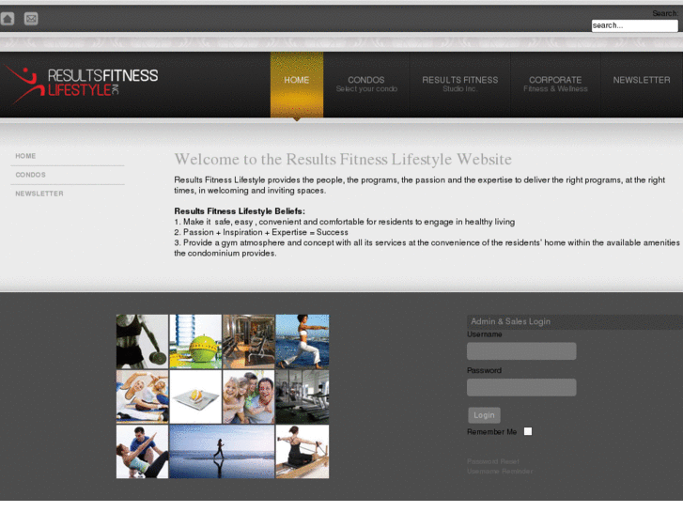Tick the Remember Me checkbox
The width and height of the screenshot is (683, 512).
coord(527,431)
